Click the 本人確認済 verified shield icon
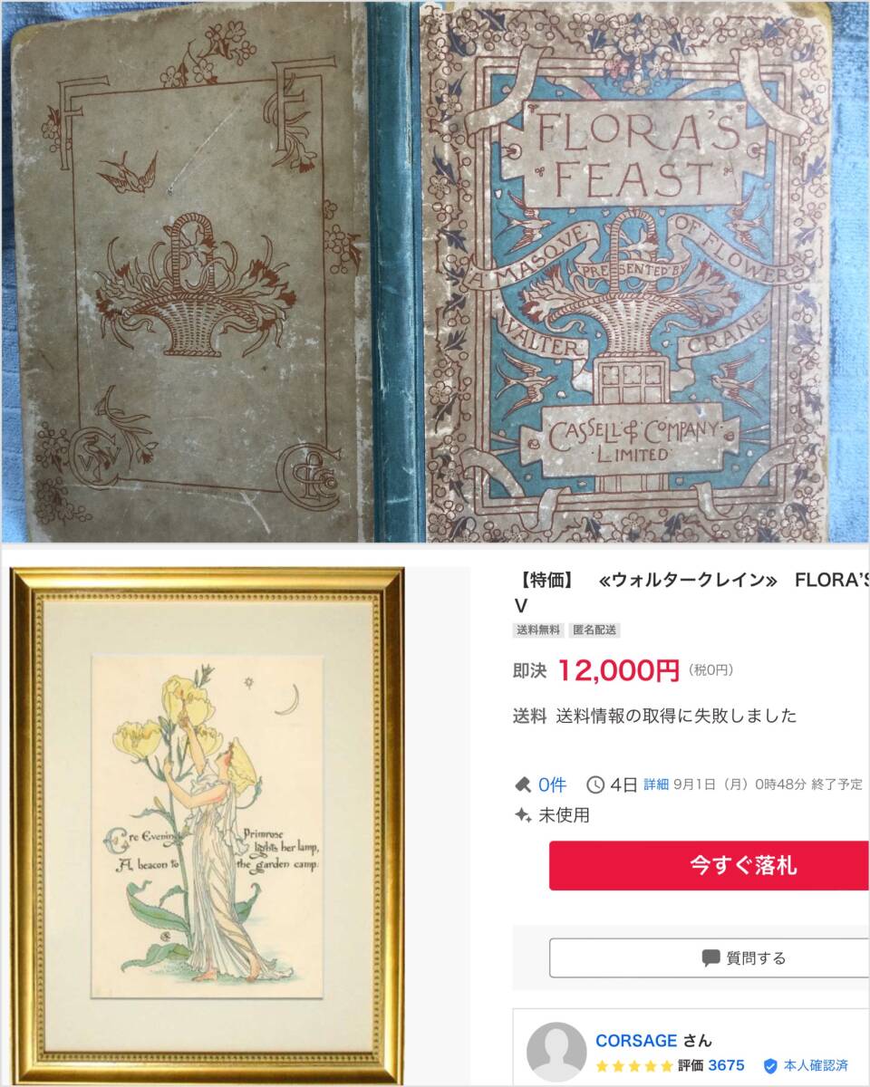The image size is (870, 1087). coord(770,1065)
